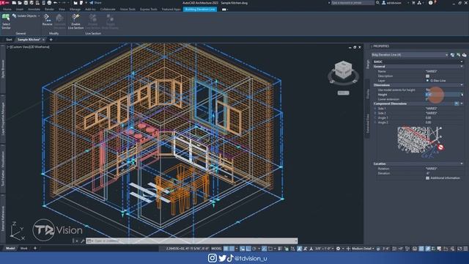Switch to the Start file tab
Screen dimensions: 469x264
[9, 40]
